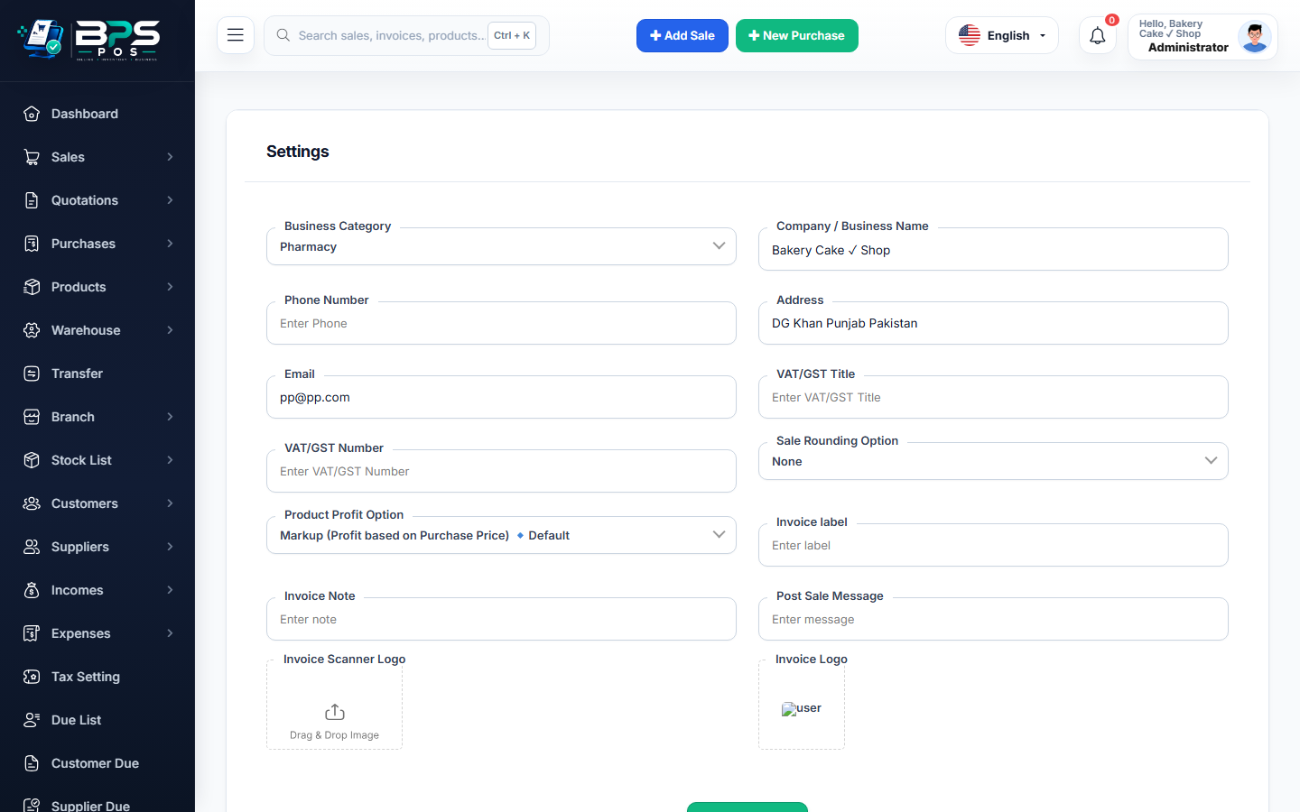The image size is (1300, 812).
Task: Expand the Products submenu chevron
Action: [x=170, y=287]
